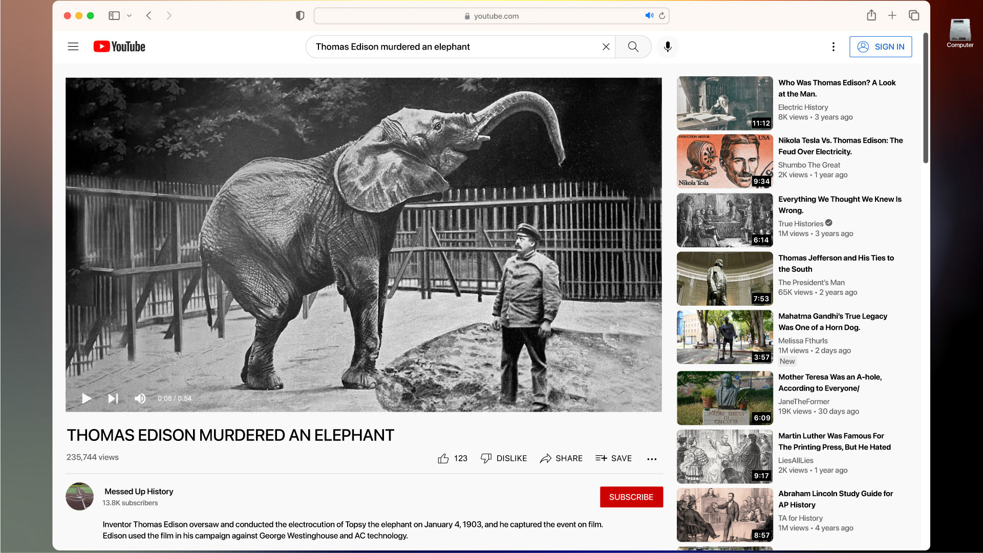Go back in Safari

point(149,16)
